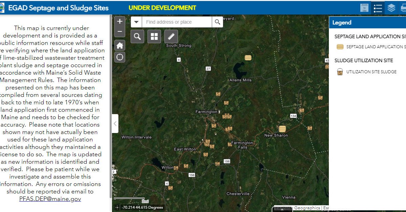Toggle the Legend widget in header
Screen dimensions: 406x212
[378, 8]
